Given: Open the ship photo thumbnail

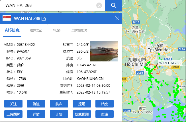Looking at the screenshot, I should (x=104, y=51).
